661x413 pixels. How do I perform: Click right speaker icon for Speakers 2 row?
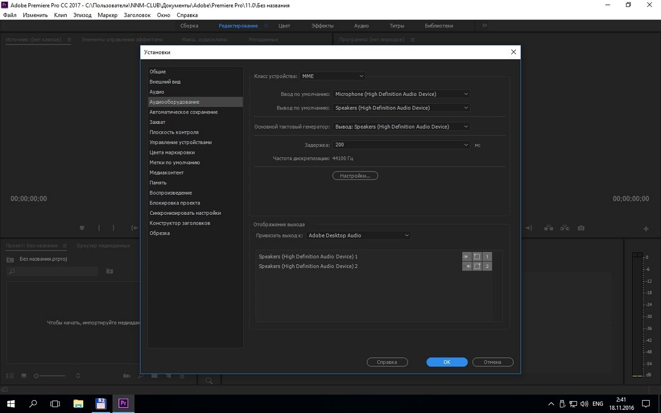point(467,266)
